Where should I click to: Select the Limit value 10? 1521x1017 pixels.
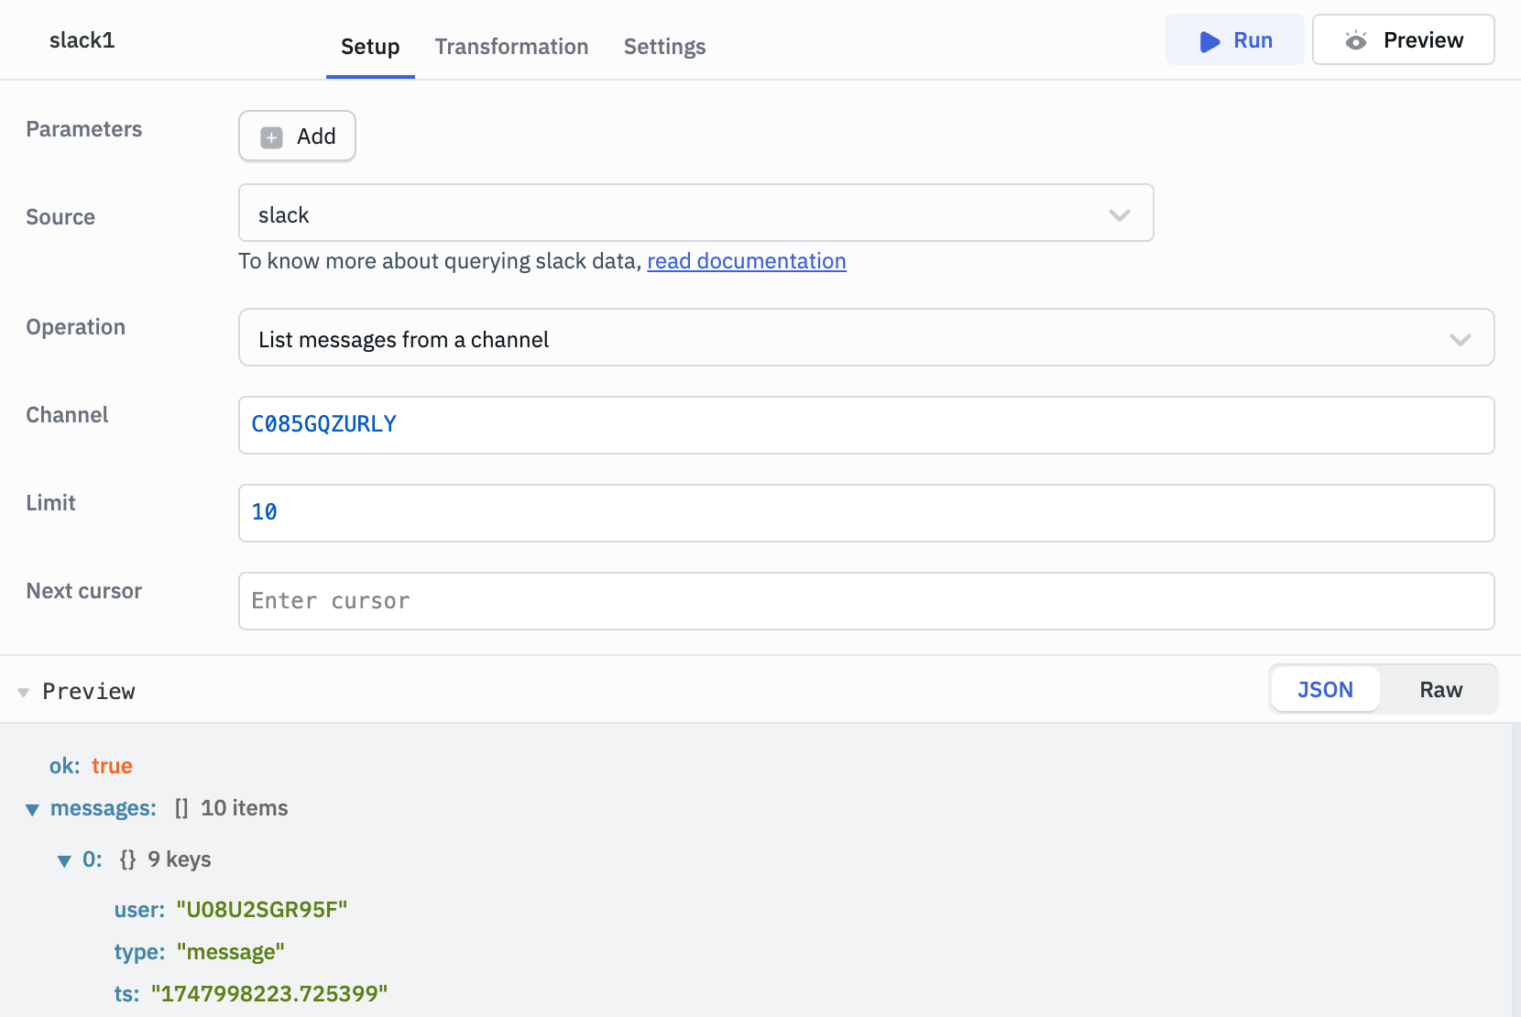(264, 512)
